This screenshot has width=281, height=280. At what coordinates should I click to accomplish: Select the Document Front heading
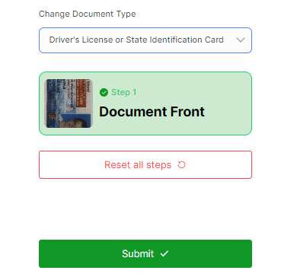[152, 112]
